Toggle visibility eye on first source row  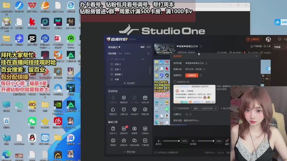143,59
